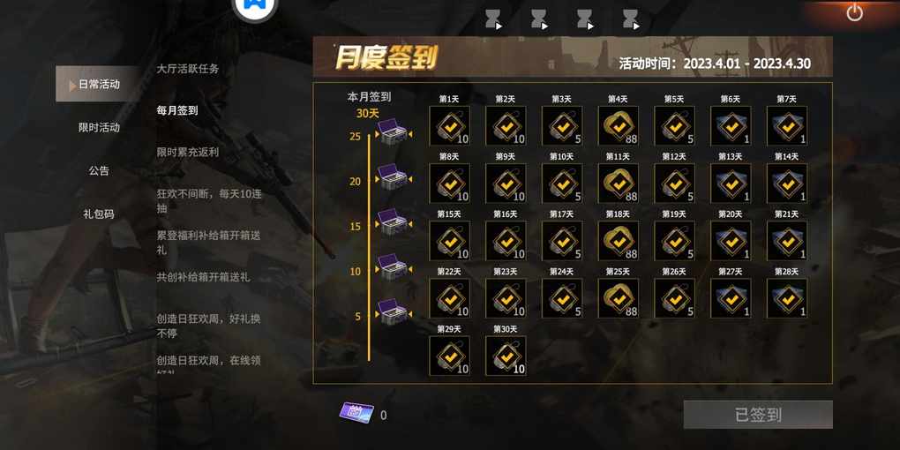
Task: Open the 25-day milestone reward chest
Action: tap(394, 132)
